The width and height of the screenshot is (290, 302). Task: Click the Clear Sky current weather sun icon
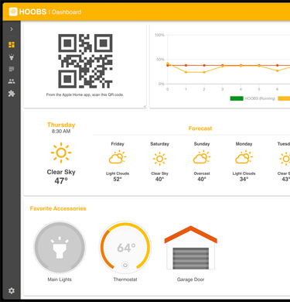pos(61,153)
